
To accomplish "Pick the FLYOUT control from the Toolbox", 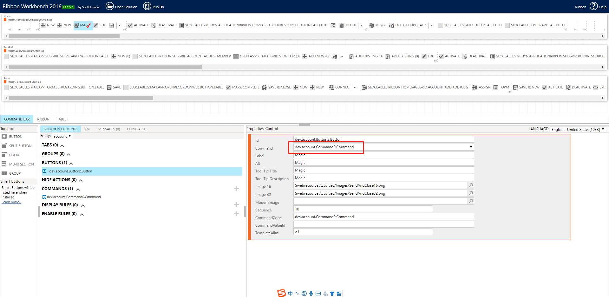I will point(11,155).
